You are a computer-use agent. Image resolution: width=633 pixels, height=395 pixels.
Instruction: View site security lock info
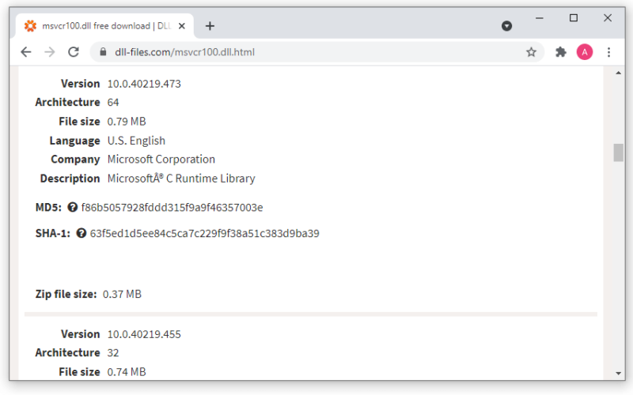point(103,52)
